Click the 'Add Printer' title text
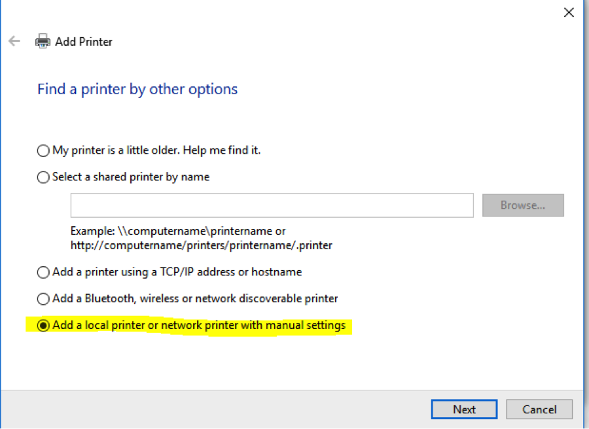 84,41
